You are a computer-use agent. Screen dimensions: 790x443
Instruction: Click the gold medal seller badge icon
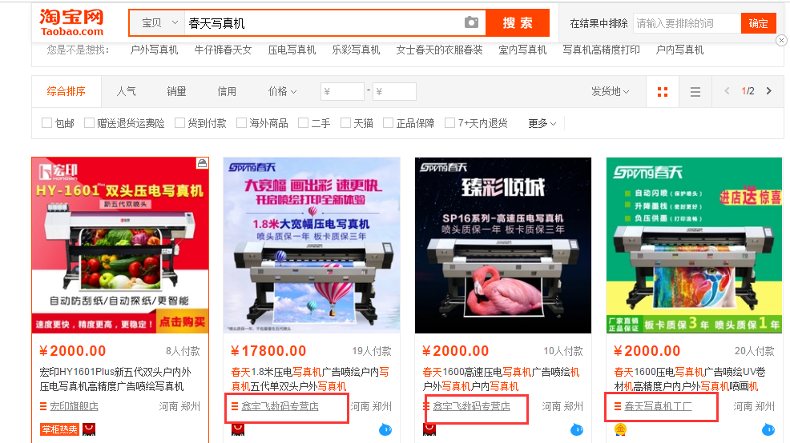click(x=619, y=429)
